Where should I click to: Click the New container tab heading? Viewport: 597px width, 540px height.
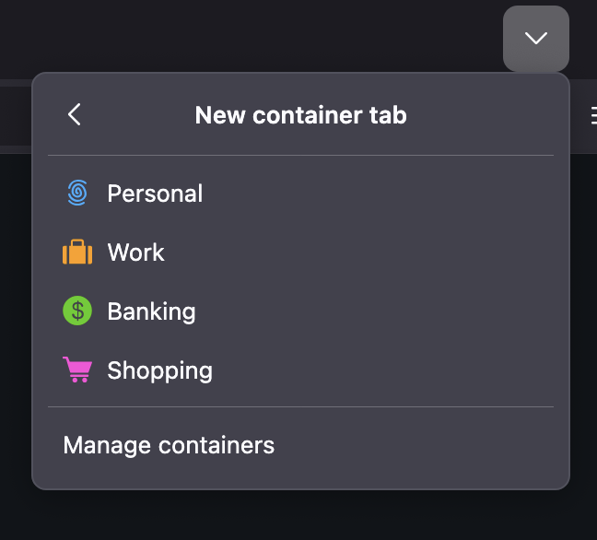(x=300, y=115)
